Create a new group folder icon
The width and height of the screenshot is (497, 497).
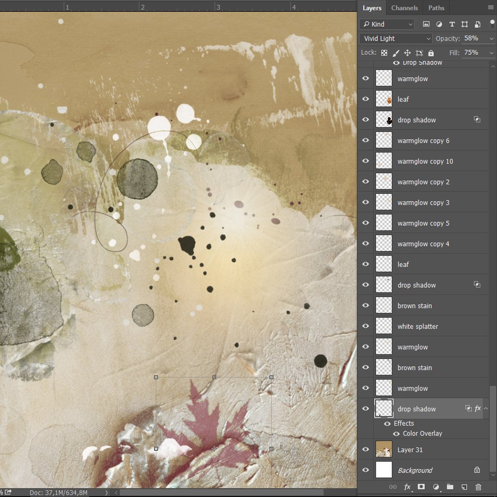pos(450,487)
